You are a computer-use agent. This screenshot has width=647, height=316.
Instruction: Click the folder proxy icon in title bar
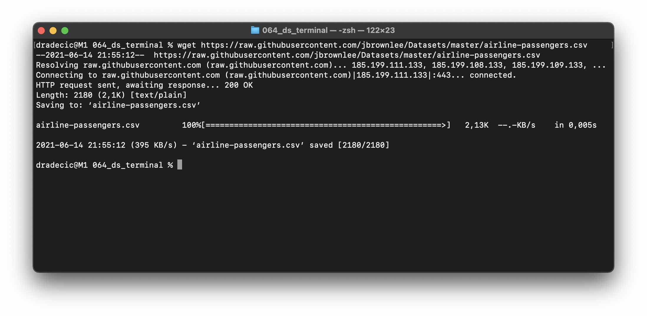coord(255,30)
